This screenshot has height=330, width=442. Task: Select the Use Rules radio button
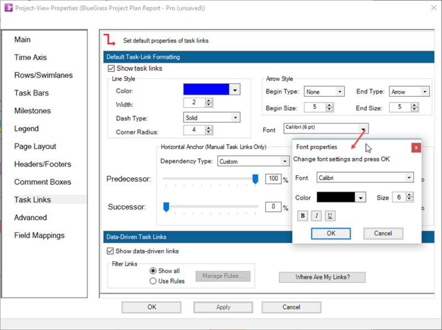[x=153, y=281]
